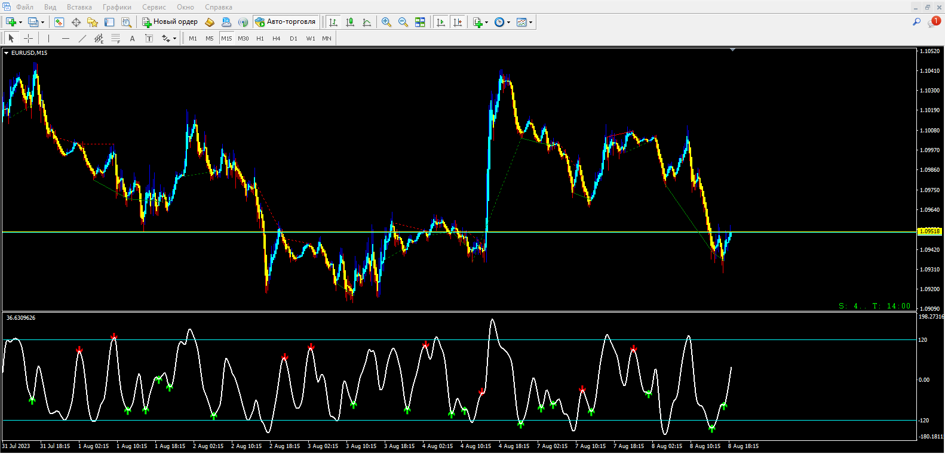Show the Data Window crosshair-circle icon
The width and height of the screenshot is (945, 454).
click(x=76, y=22)
